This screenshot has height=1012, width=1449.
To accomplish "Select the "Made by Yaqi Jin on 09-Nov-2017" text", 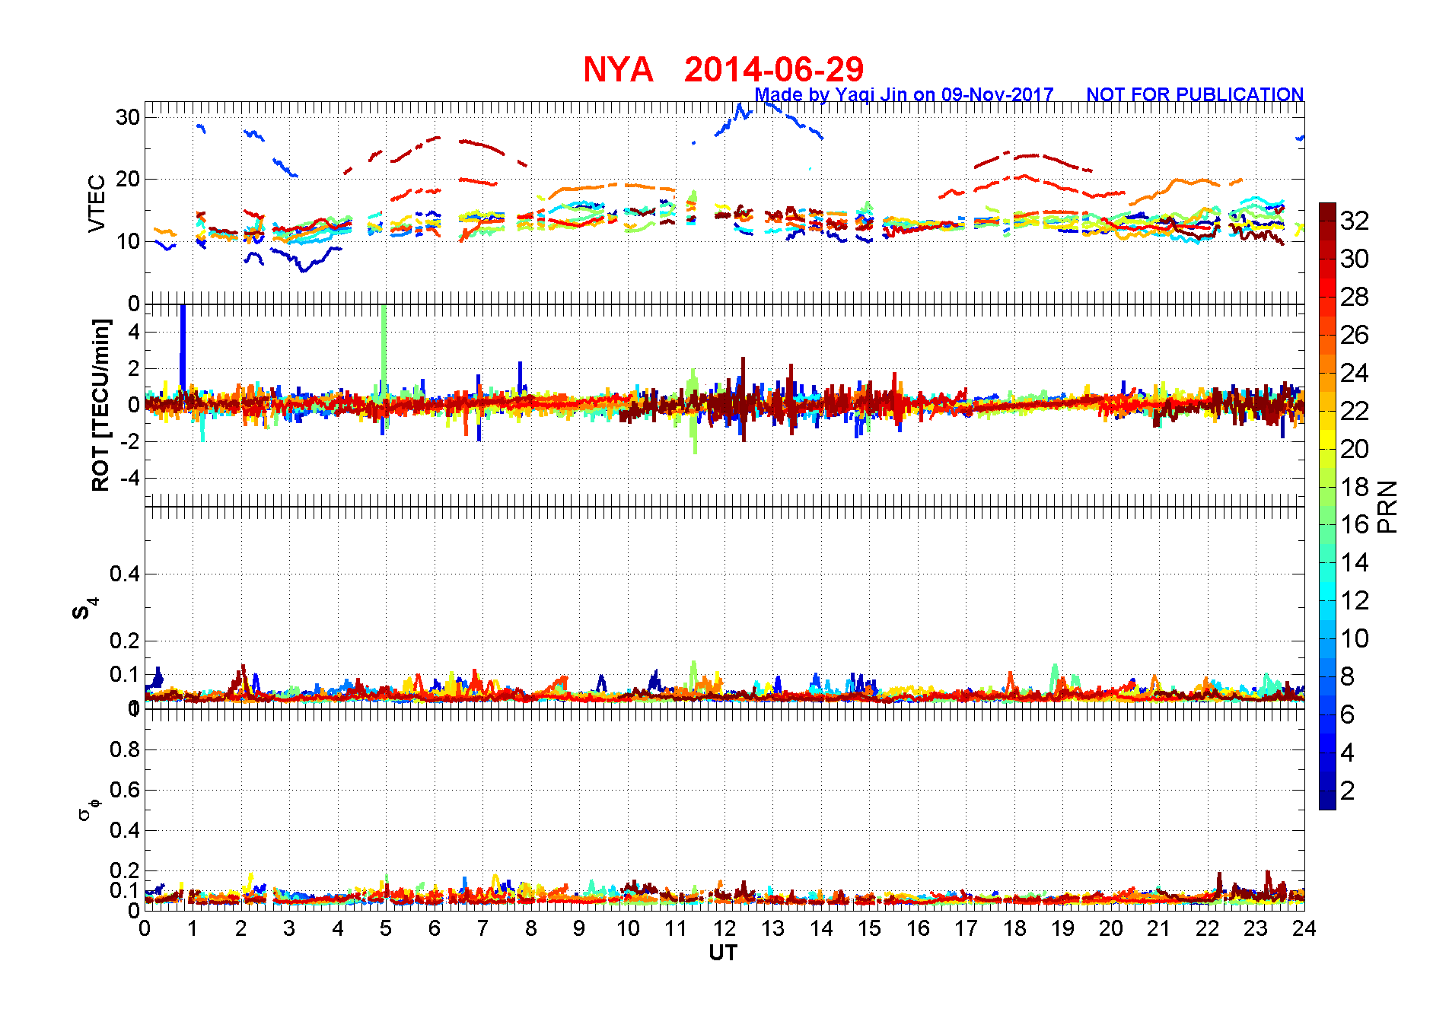I will pos(904,94).
